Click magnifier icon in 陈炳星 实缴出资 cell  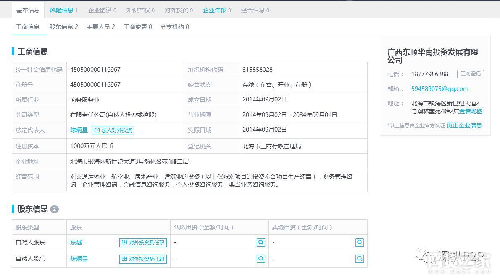359,259
